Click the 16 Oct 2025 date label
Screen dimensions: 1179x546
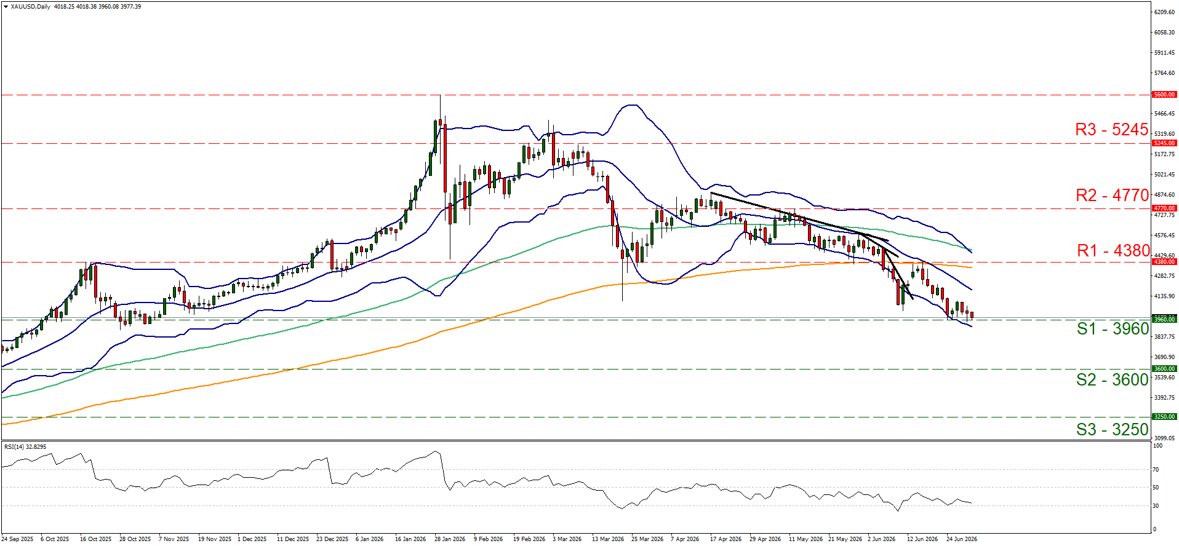96,539
